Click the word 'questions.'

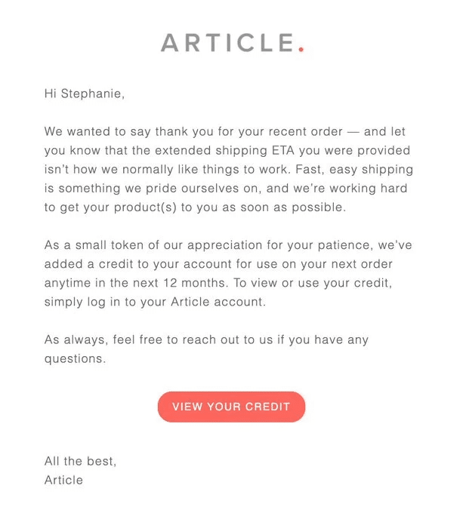76,359
